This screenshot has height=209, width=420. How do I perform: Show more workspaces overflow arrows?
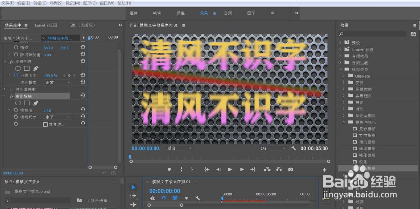(x=297, y=13)
